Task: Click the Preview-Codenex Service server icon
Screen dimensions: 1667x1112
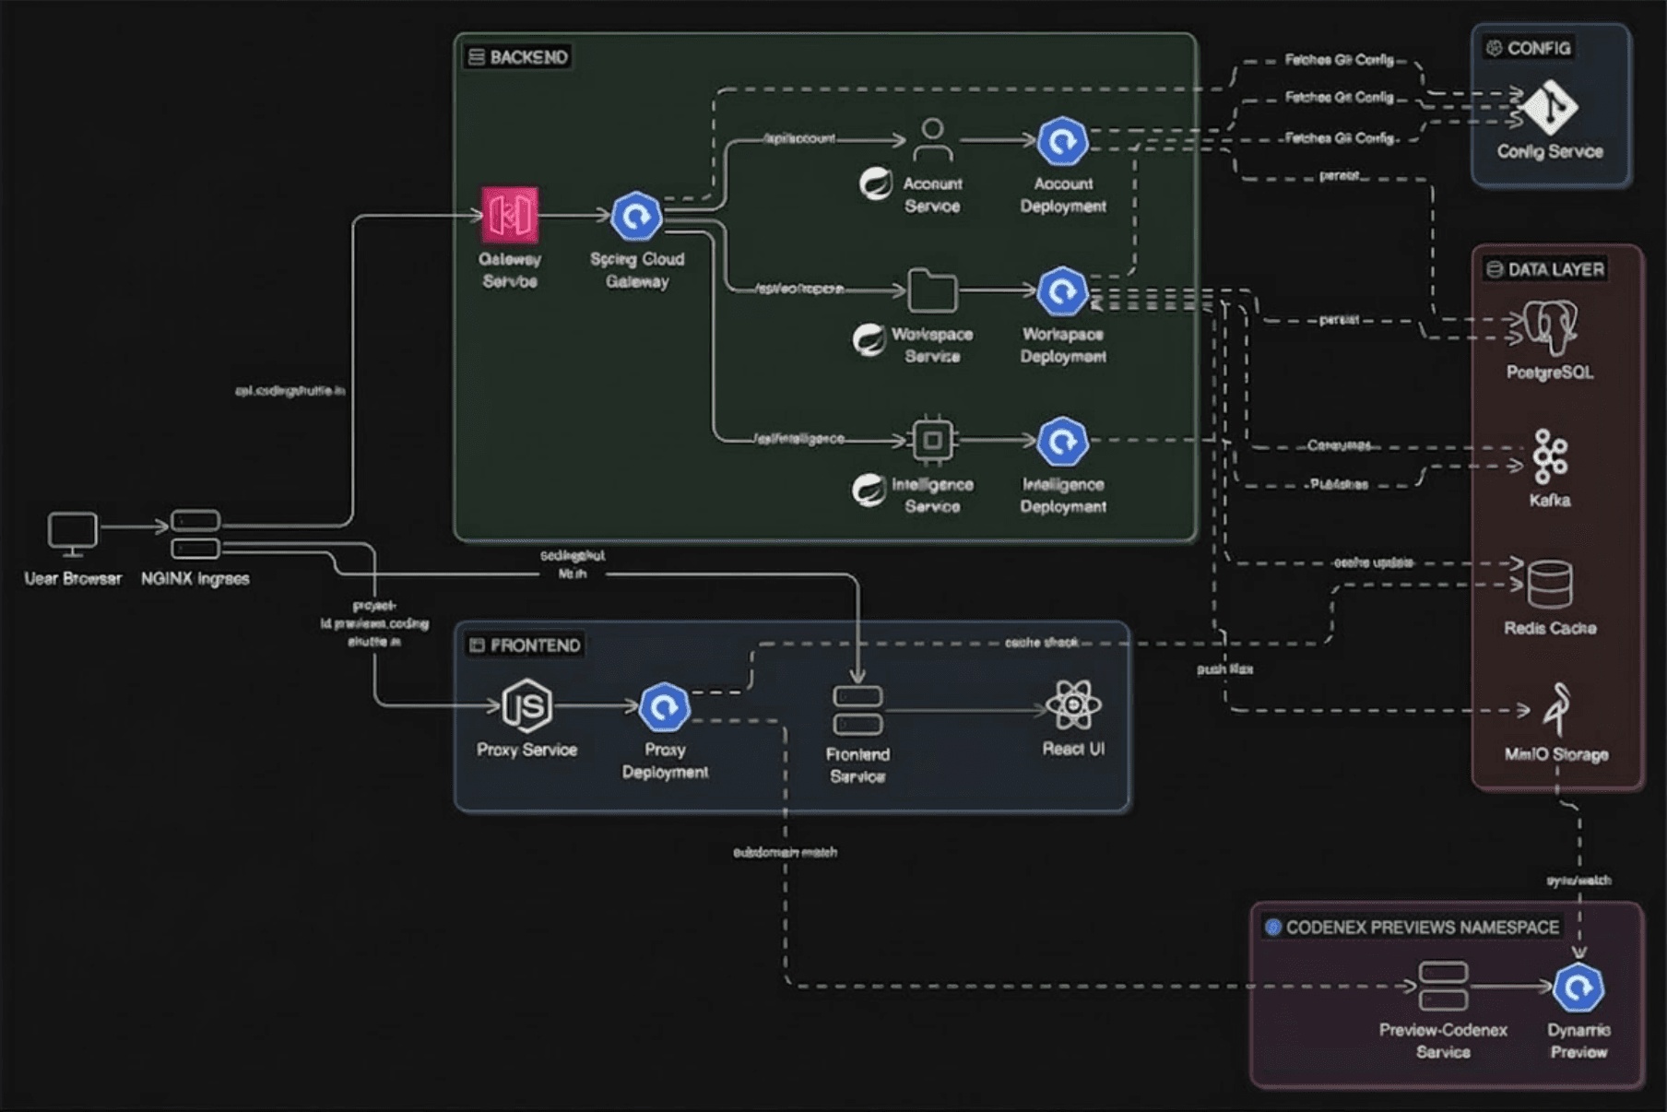Action: tap(1443, 987)
